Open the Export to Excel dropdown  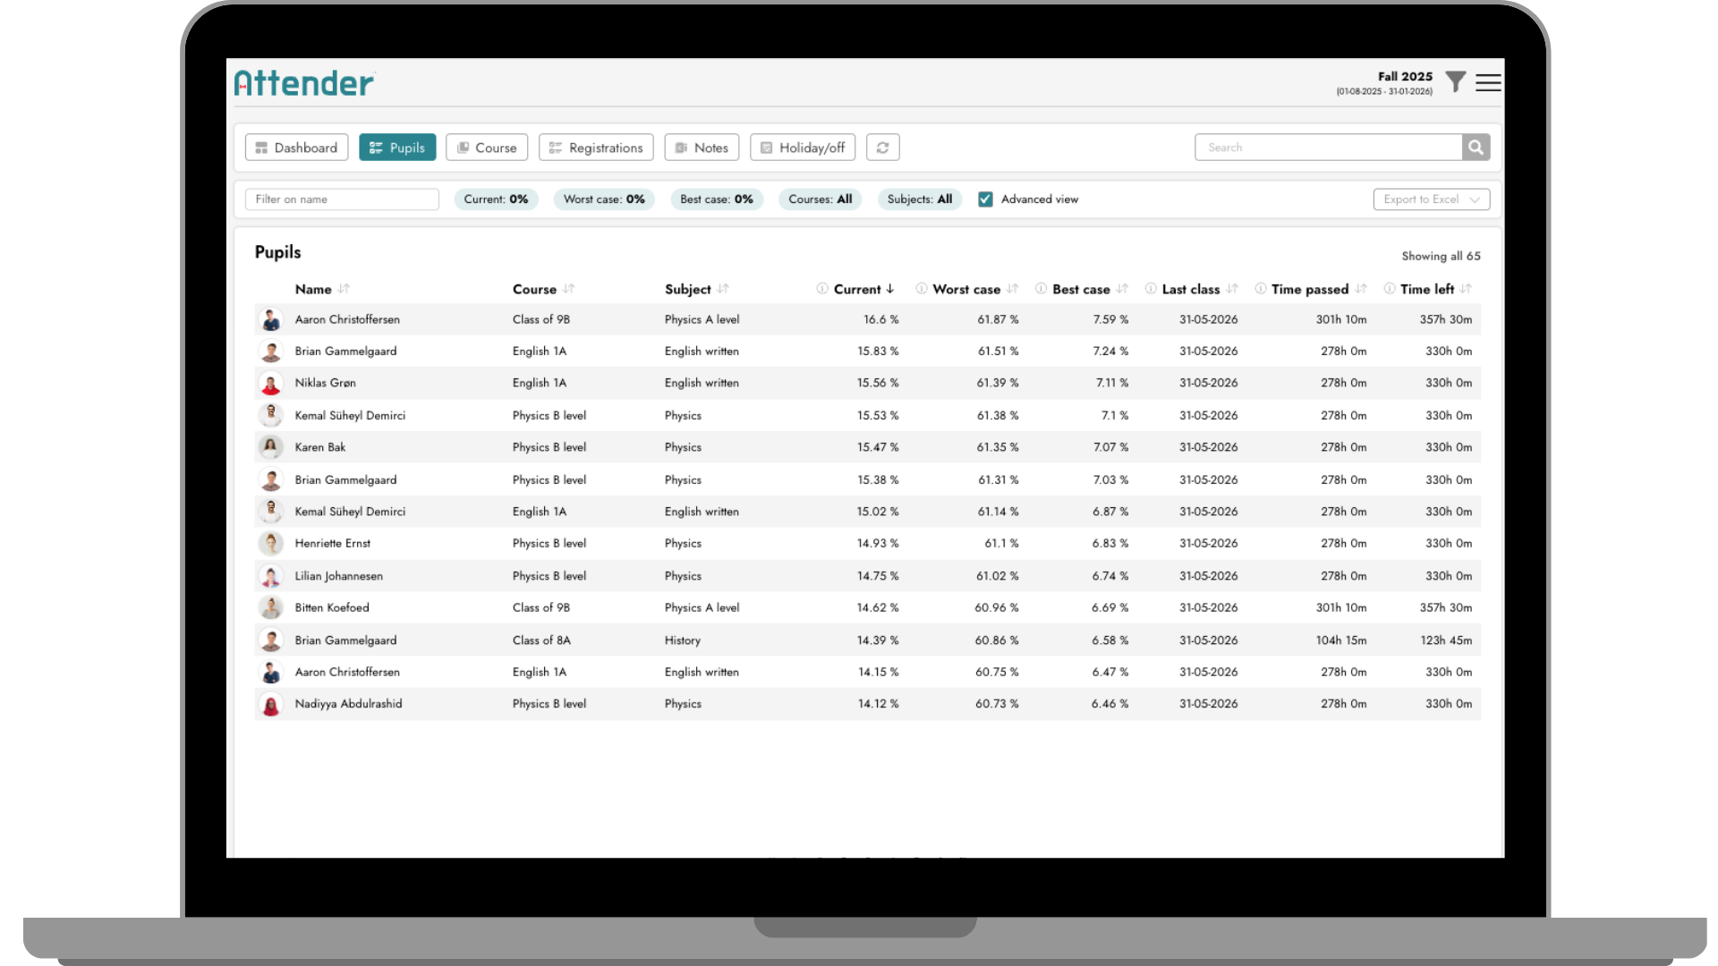[1431, 199]
